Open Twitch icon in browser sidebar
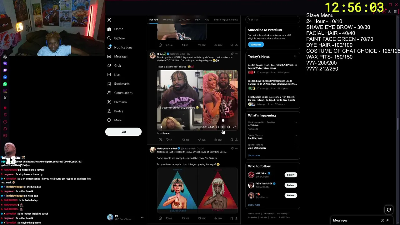The width and height of the screenshot is (400, 225). tap(5, 70)
